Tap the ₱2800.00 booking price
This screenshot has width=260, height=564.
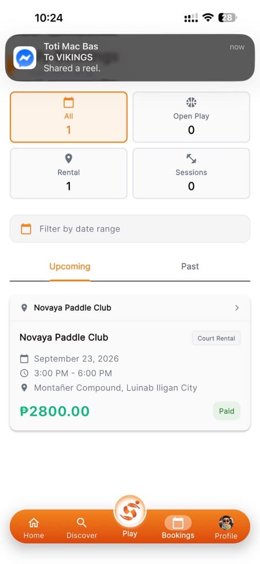coord(55,411)
